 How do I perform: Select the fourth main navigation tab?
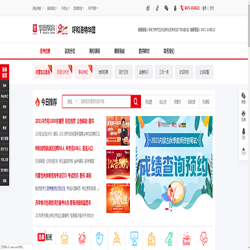[119, 51]
